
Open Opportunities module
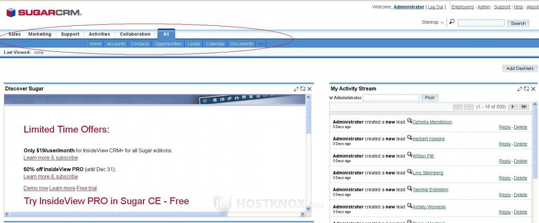(168, 44)
